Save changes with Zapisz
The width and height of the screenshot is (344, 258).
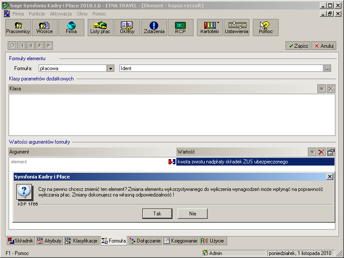(x=298, y=46)
